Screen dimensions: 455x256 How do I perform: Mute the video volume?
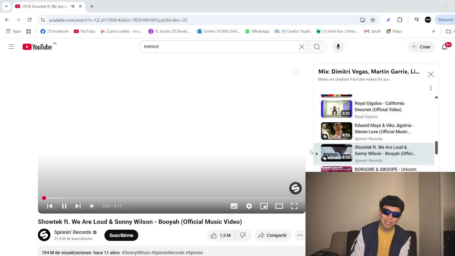(92, 206)
